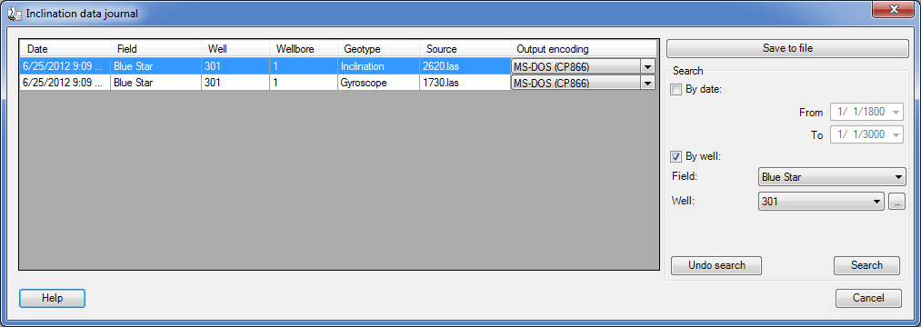Open the From date picker dropdown

(896, 112)
